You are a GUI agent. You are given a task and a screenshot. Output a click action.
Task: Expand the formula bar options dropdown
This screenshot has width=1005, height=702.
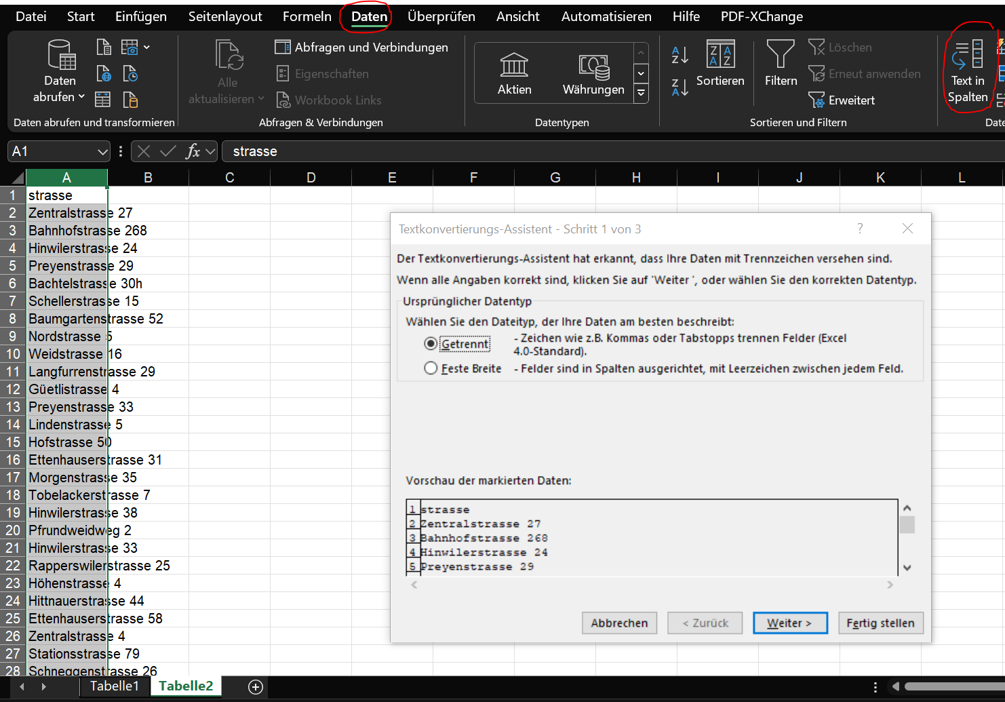[210, 151]
